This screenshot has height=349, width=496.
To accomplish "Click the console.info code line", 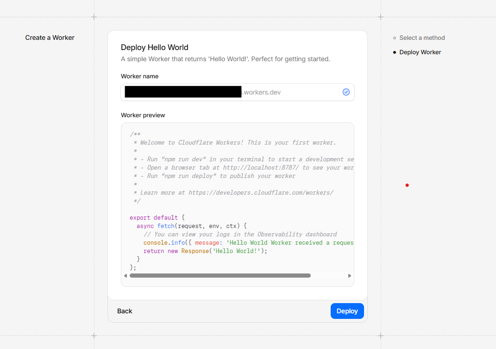I will click(x=248, y=242).
